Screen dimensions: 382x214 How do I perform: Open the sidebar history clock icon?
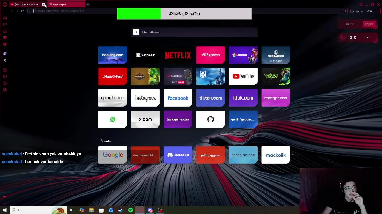pos(5,77)
